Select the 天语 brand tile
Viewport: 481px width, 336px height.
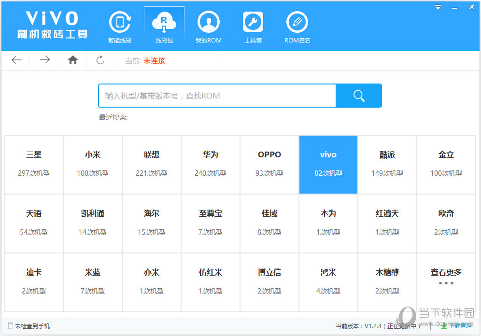tap(34, 224)
